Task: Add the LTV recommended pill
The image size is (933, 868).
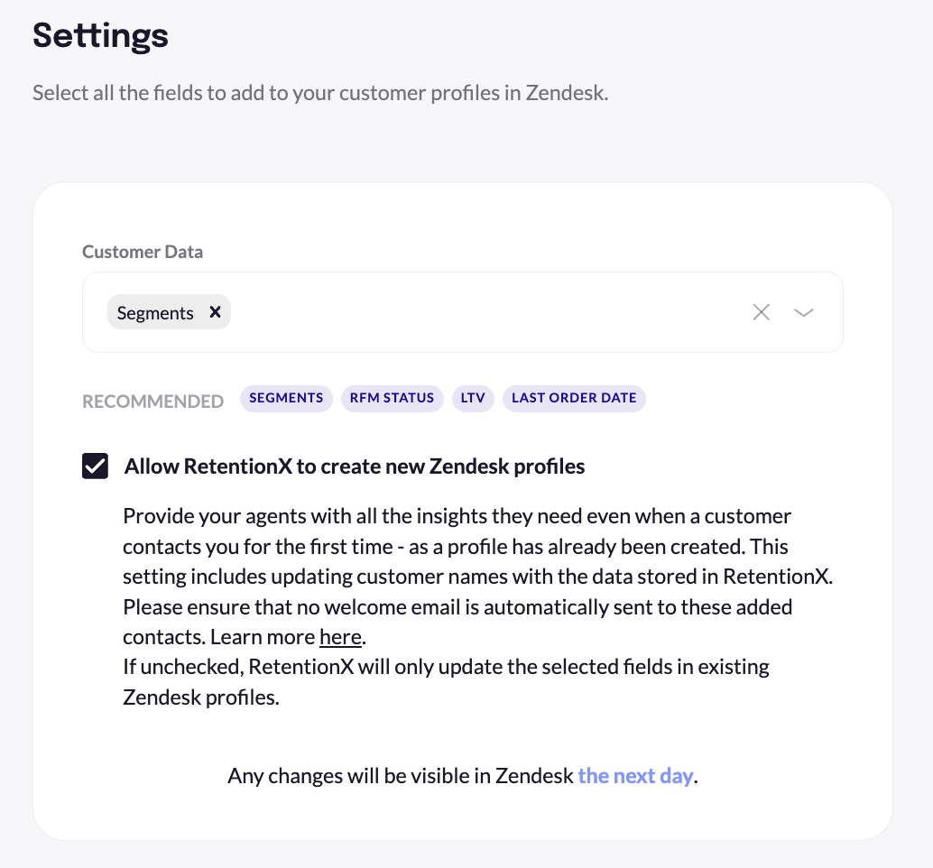Action: pyautogui.click(x=473, y=398)
